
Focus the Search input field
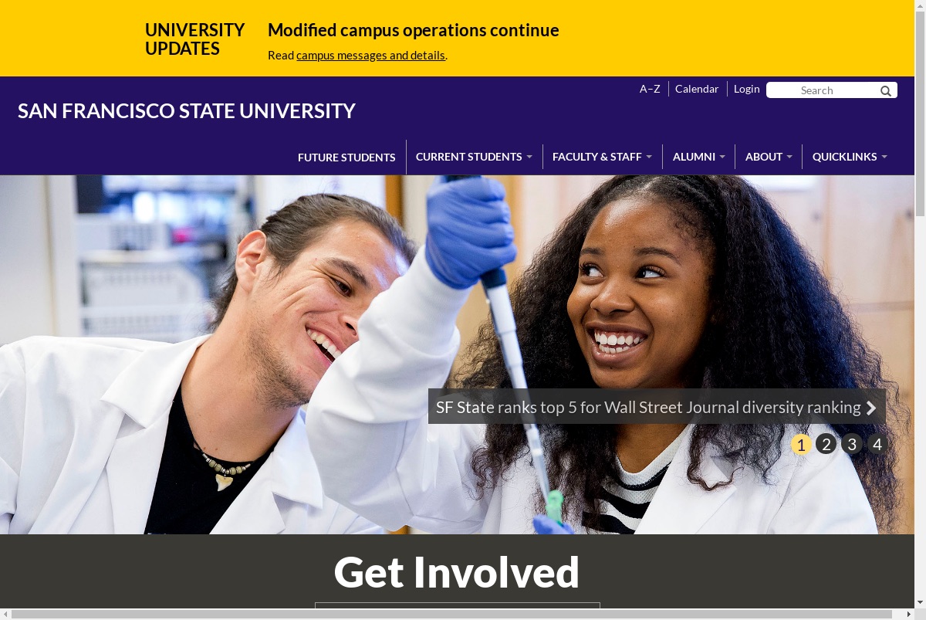pos(823,90)
